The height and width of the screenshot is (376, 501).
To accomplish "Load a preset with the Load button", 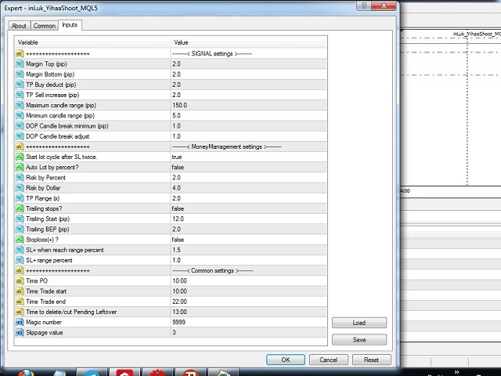I will 359,323.
